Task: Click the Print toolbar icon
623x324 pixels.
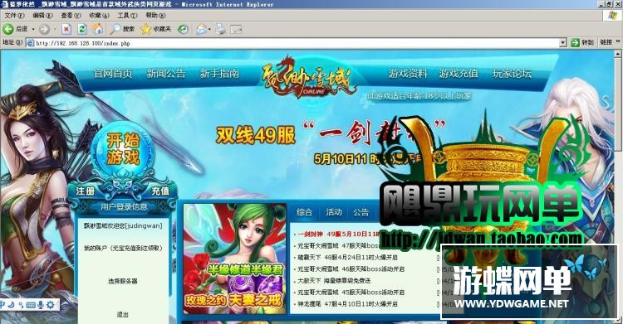Action: pyautogui.click(x=220, y=29)
